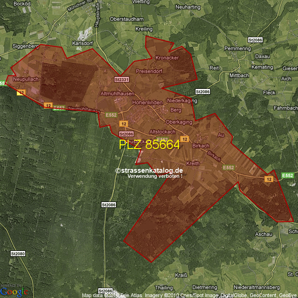Click the route 12 shield near Aschau
The image size is (298, 298).
click(x=269, y=179)
